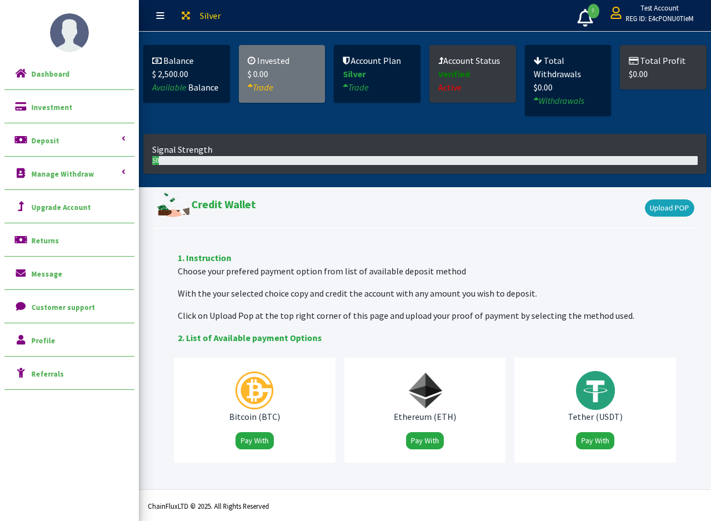
Task: Click the Verified status text
Action: tap(454, 74)
